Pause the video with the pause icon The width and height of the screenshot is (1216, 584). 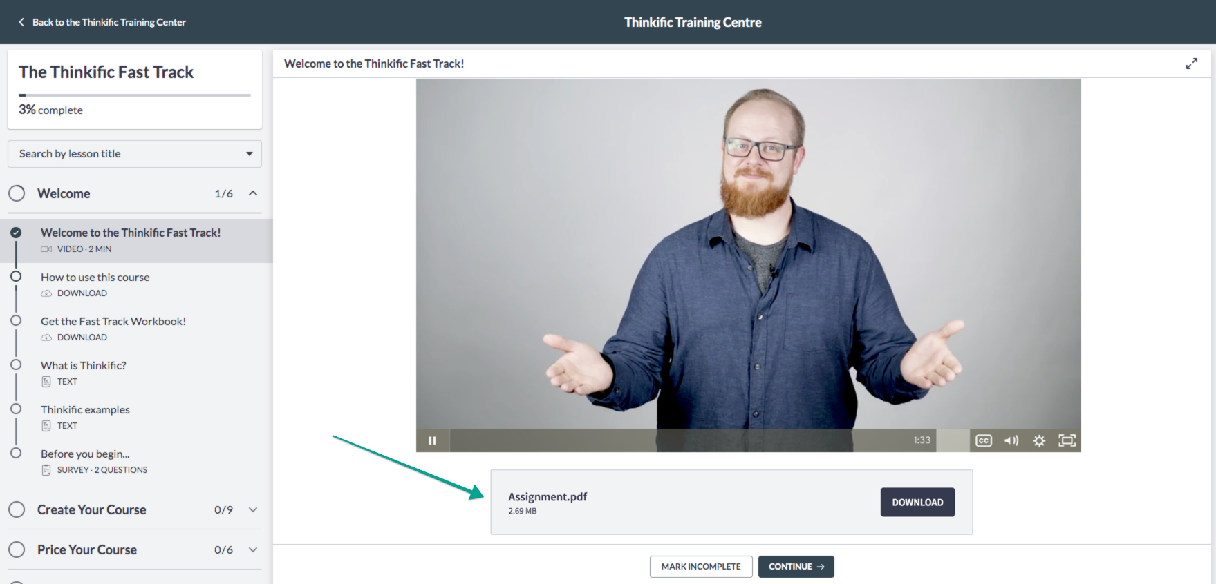(433, 440)
